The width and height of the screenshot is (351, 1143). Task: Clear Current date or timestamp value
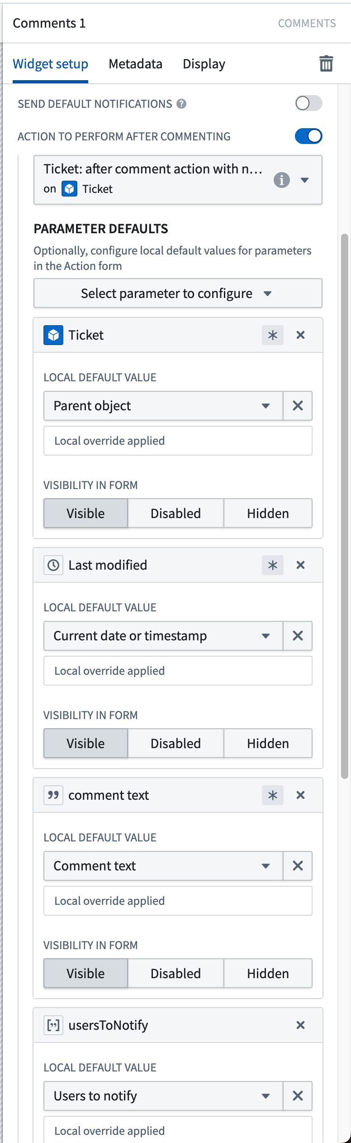coord(298,636)
